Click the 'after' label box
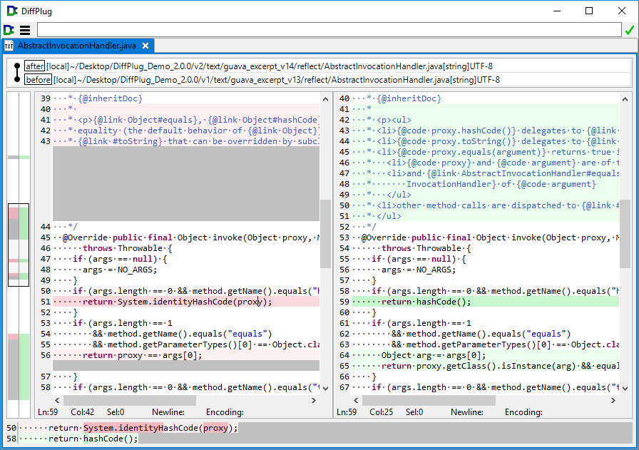 point(34,66)
